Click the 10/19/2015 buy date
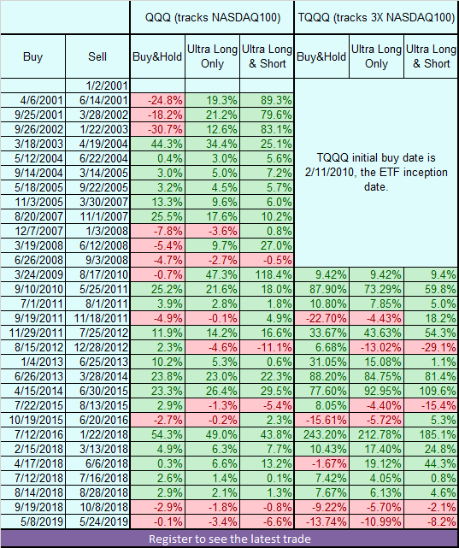The width and height of the screenshot is (459, 548). tap(32, 420)
